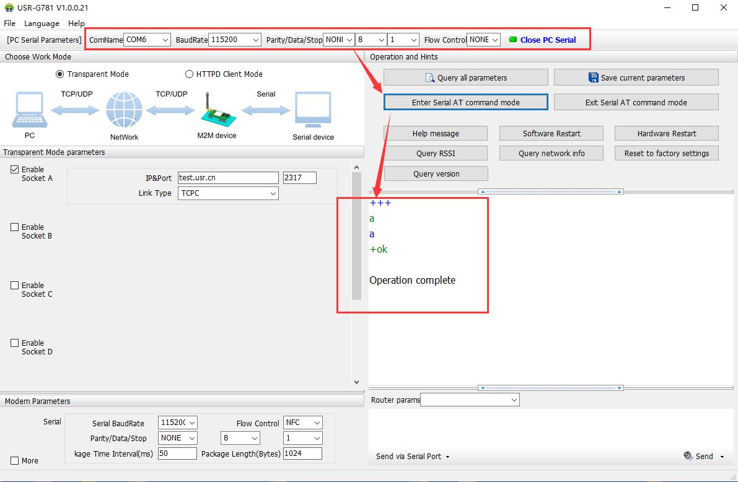Open the Router params dropdown
This screenshot has width=738, height=482.
(x=470, y=400)
